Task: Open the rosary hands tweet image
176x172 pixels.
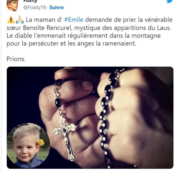Action: (90, 118)
